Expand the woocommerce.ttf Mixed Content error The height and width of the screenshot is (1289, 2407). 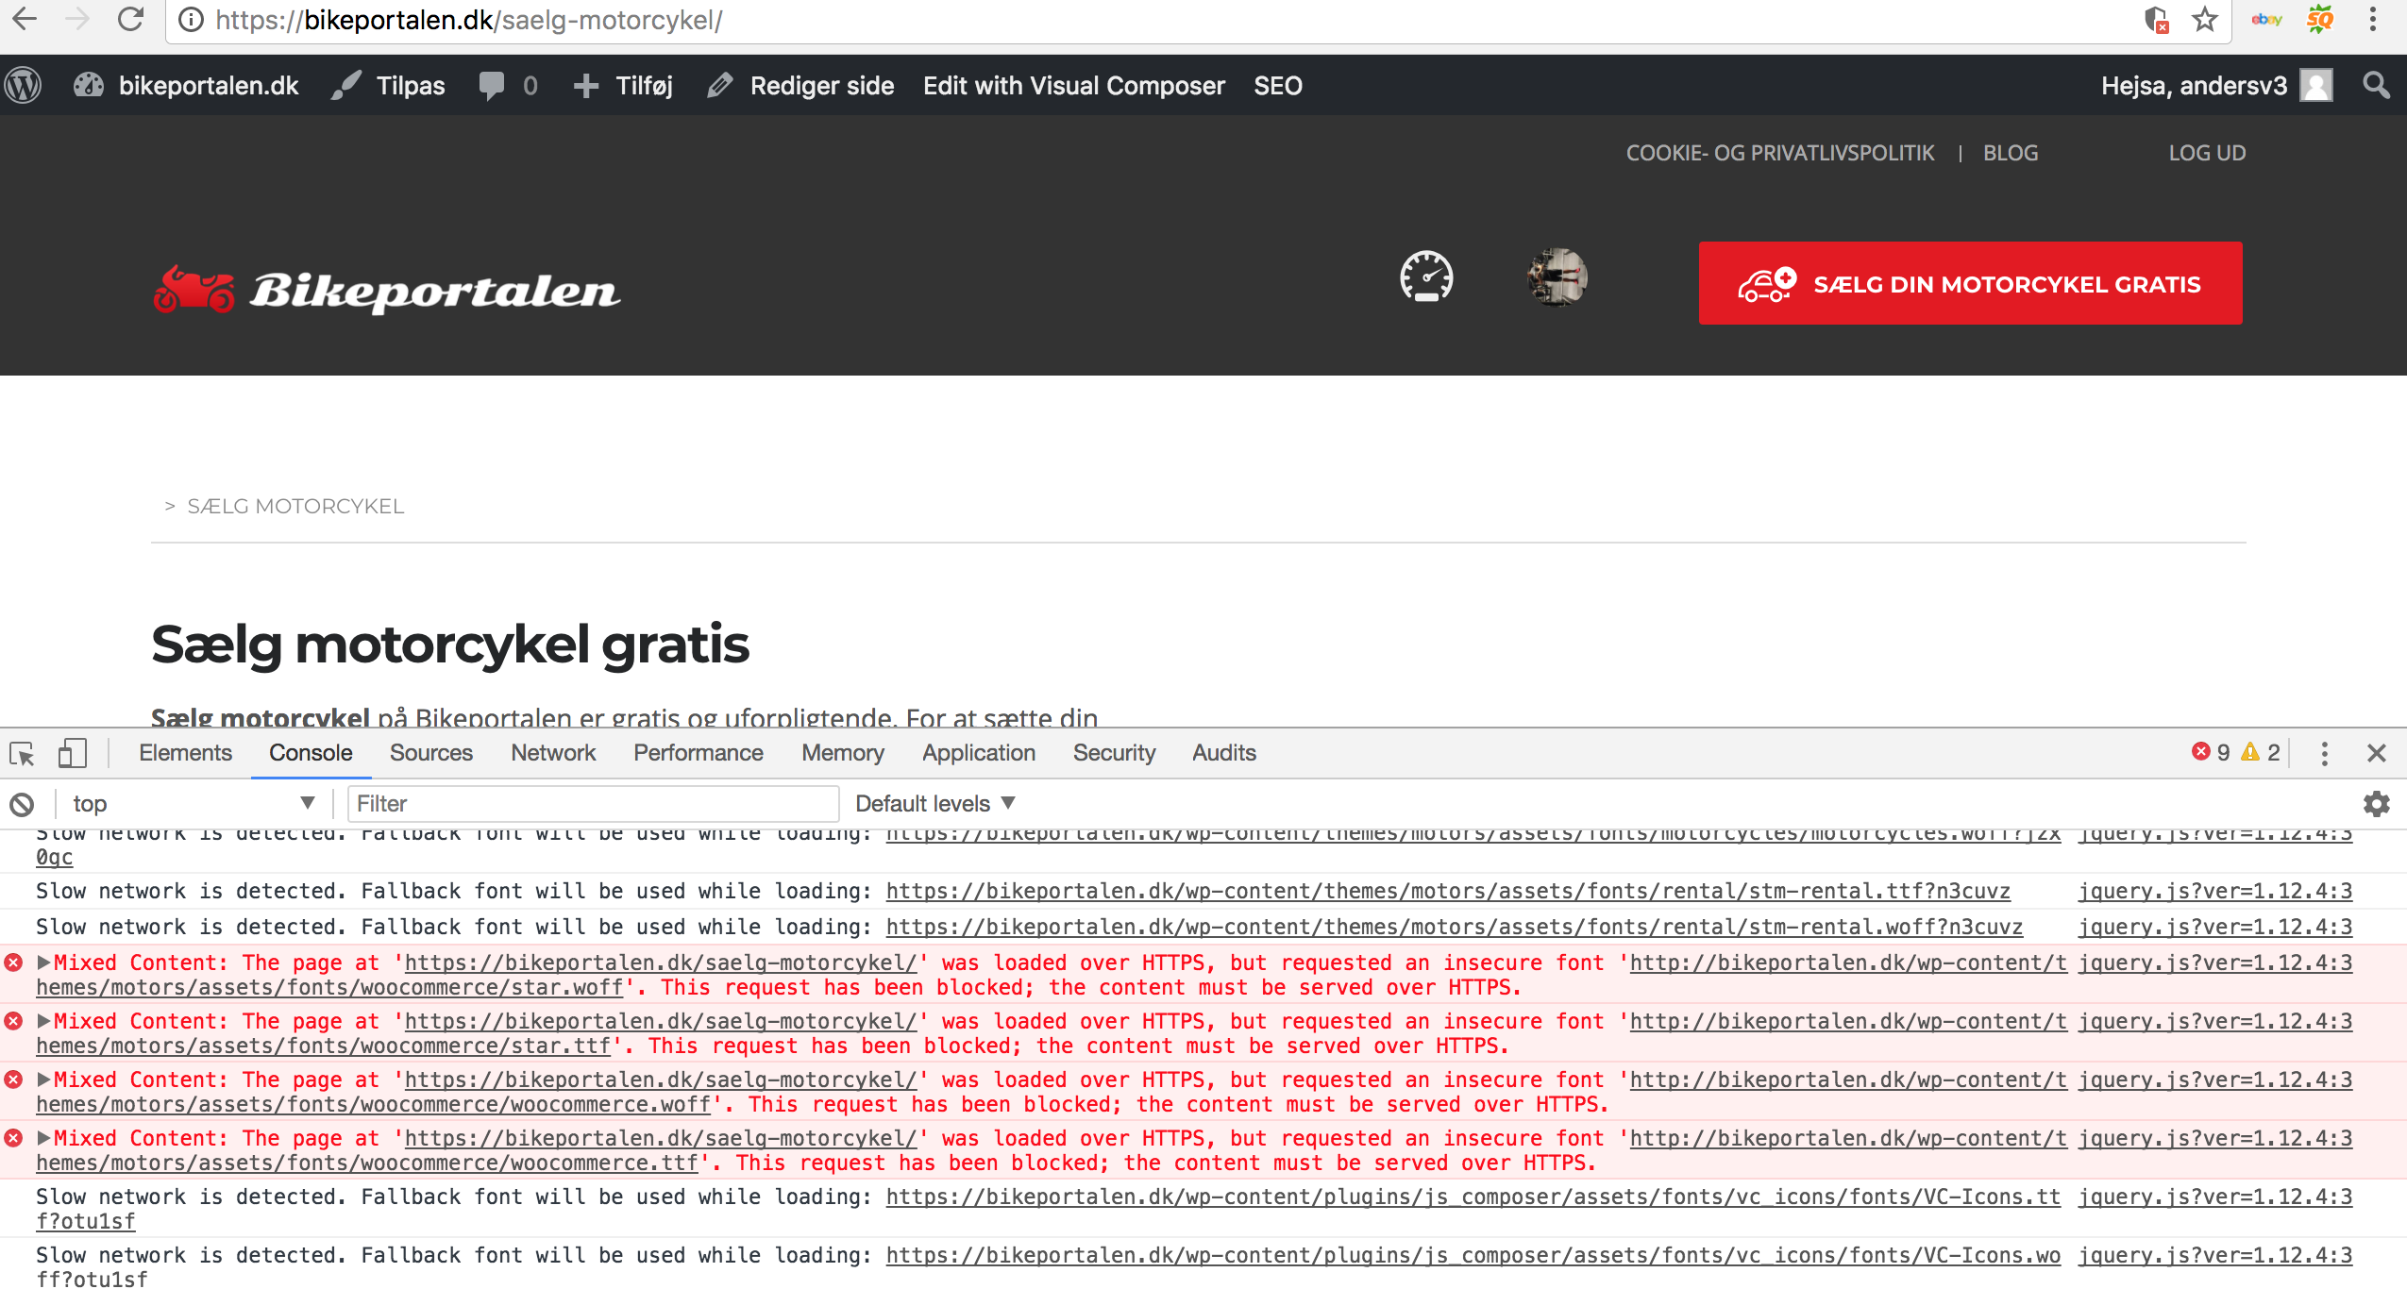(43, 1138)
